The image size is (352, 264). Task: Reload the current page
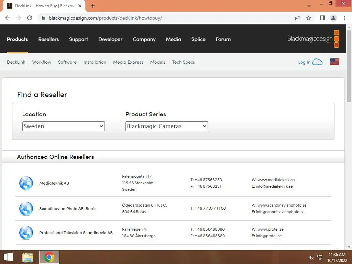[30, 18]
